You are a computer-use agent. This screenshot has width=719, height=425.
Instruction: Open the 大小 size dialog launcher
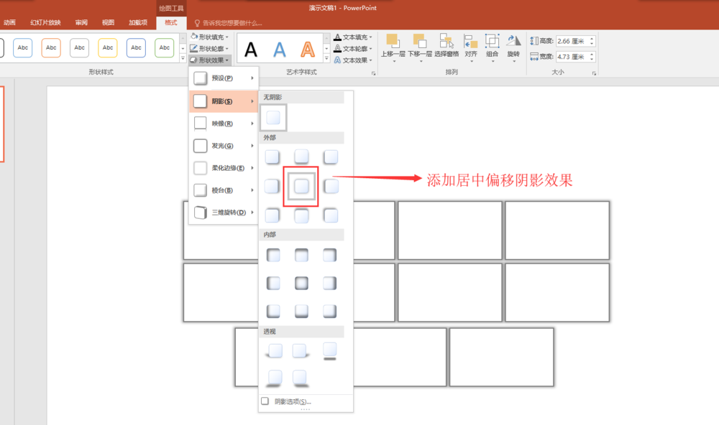[594, 73]
